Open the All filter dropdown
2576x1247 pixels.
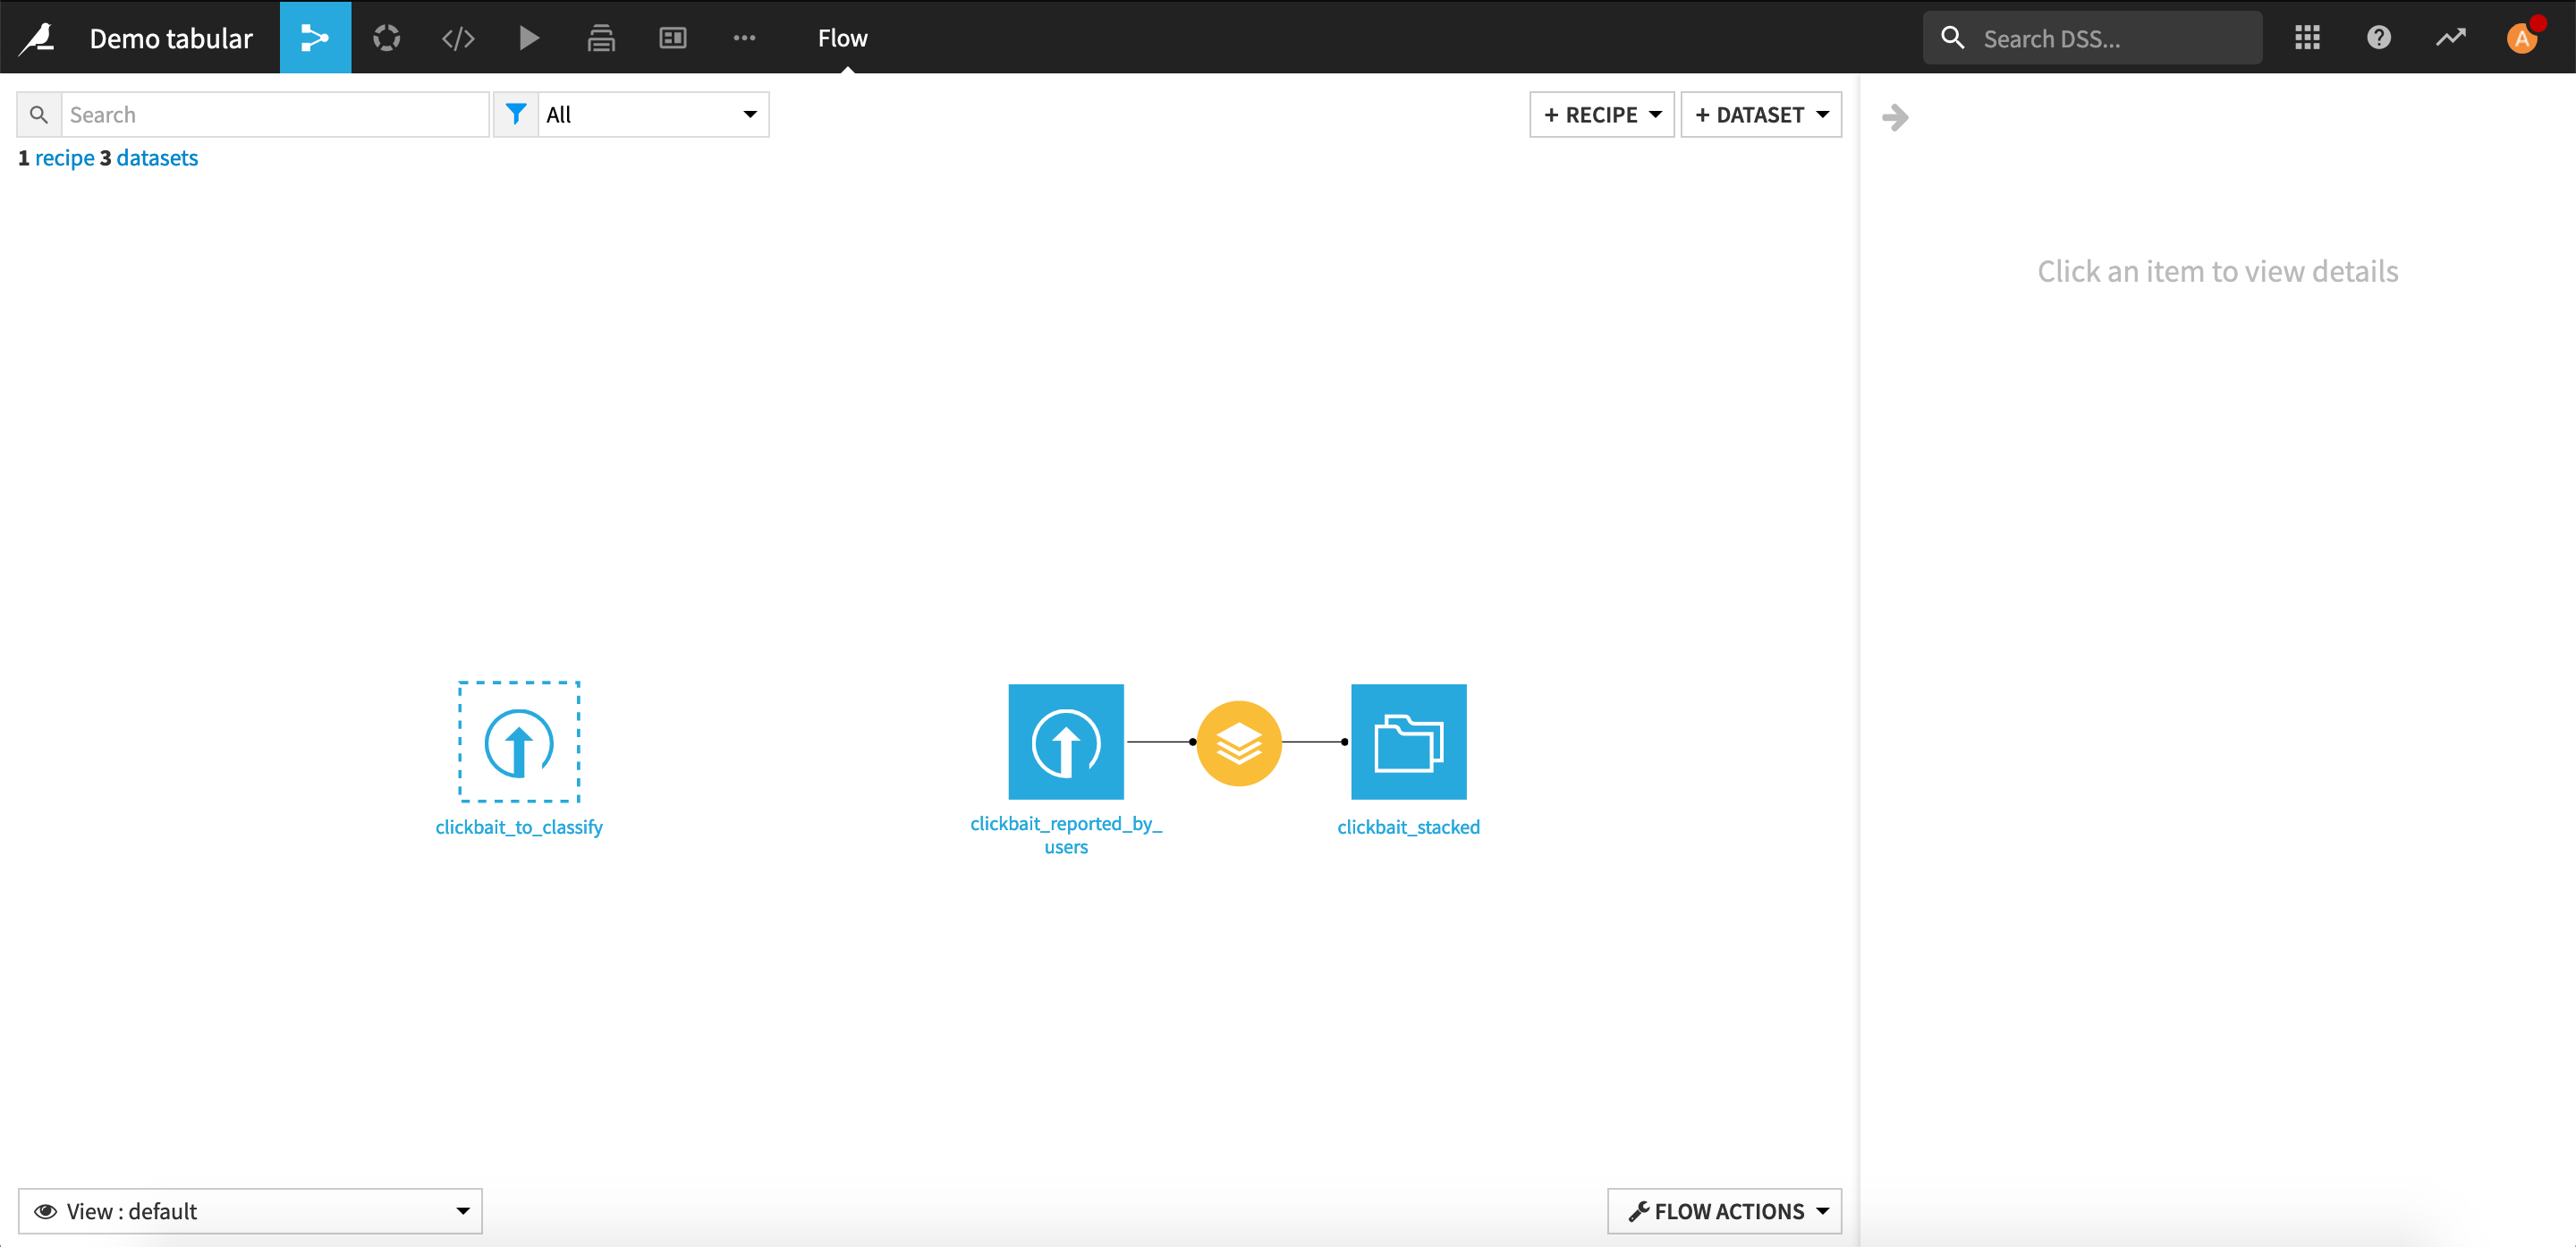pos(653,115)
